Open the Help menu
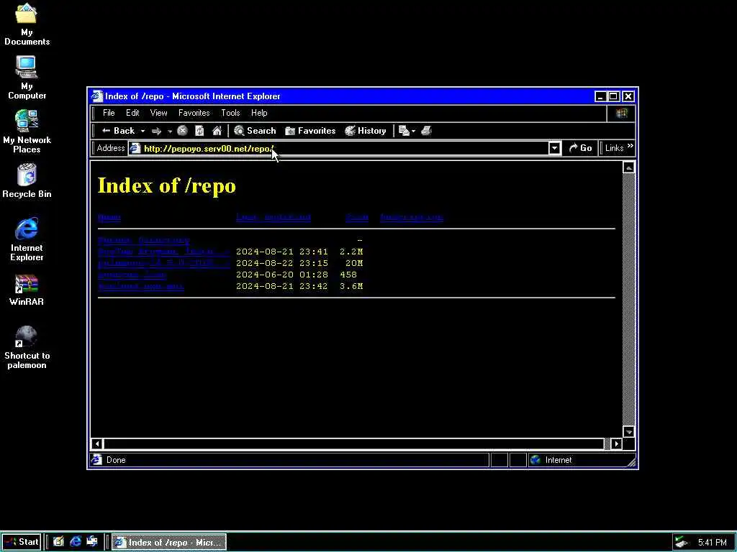The image size is (737, 552). pos(259,113)
